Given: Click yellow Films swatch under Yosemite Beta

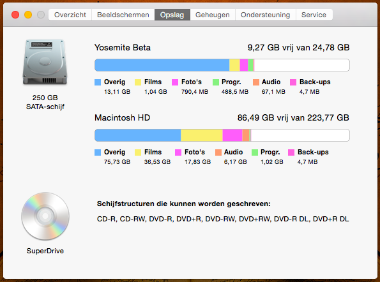Looking at the screenshot, I should pos(138,82).
